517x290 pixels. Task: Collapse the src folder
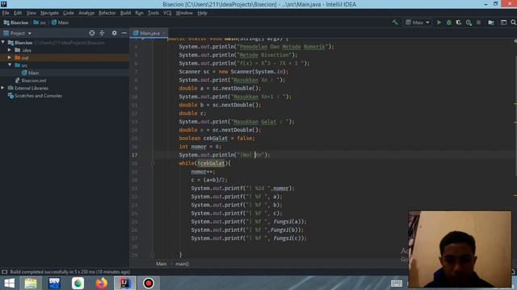click(10, 65)
